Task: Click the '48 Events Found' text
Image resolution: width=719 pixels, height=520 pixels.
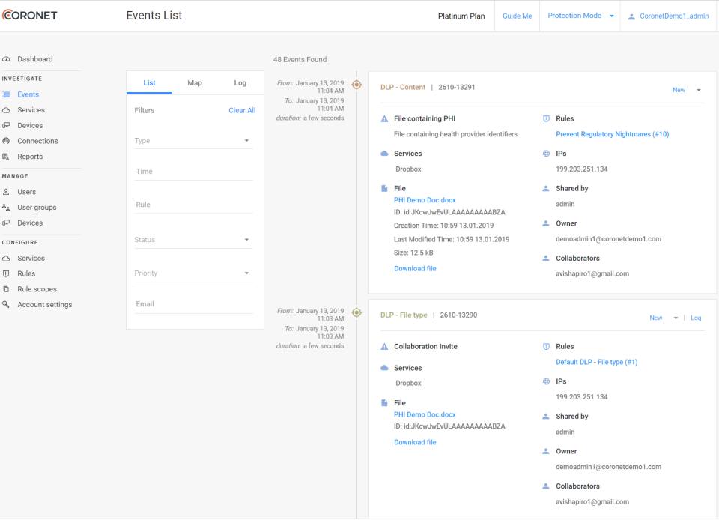Action: click(300, 60)
